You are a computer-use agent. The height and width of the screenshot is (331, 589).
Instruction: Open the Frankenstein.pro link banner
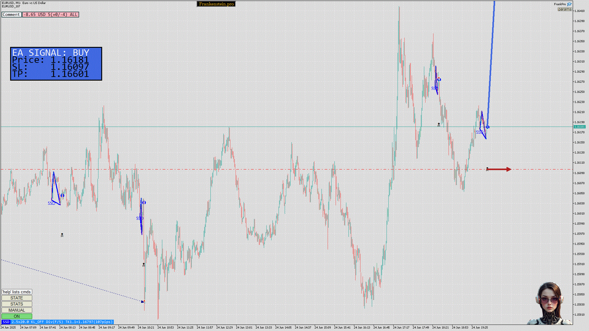click(x=216, y=4)
